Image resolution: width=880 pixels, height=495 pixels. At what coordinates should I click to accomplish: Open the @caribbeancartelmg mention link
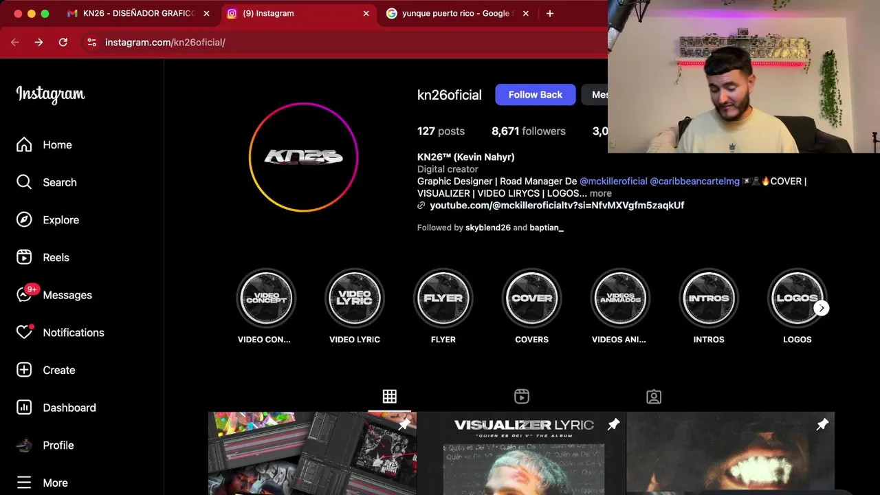point(694,181)
